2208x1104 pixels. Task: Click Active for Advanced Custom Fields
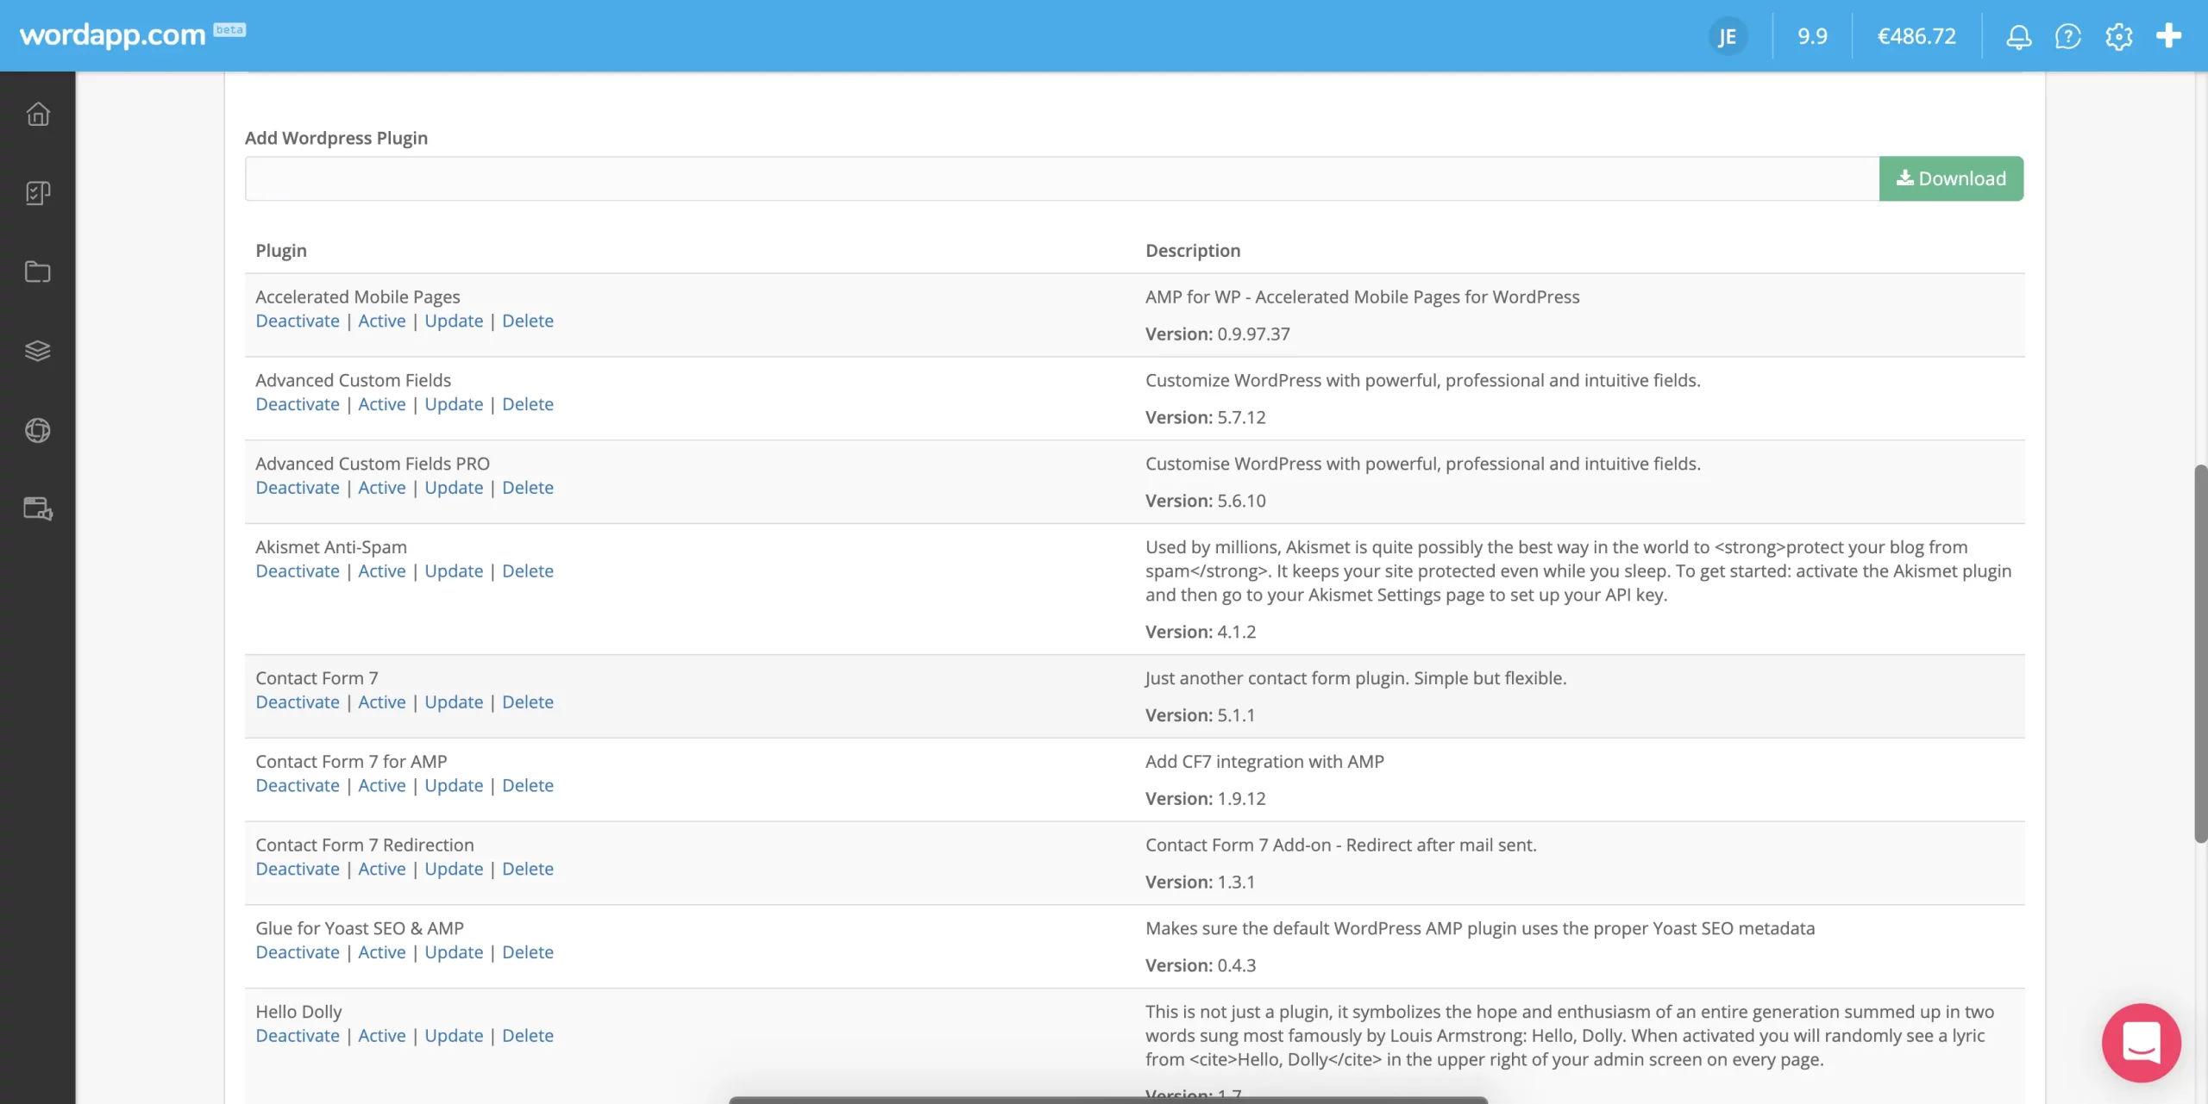coord(382,404)
